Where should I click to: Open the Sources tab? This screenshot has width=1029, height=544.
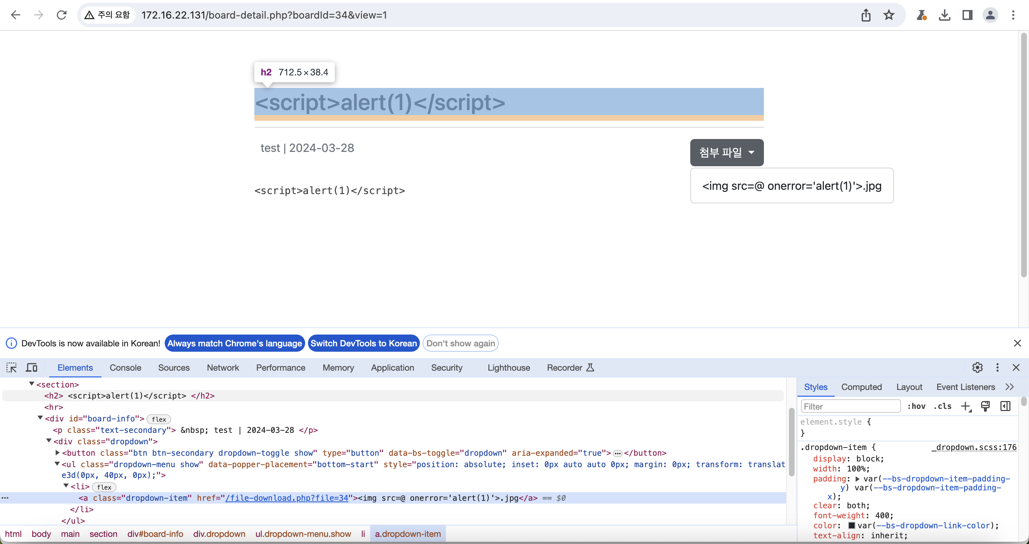point(174,367)
